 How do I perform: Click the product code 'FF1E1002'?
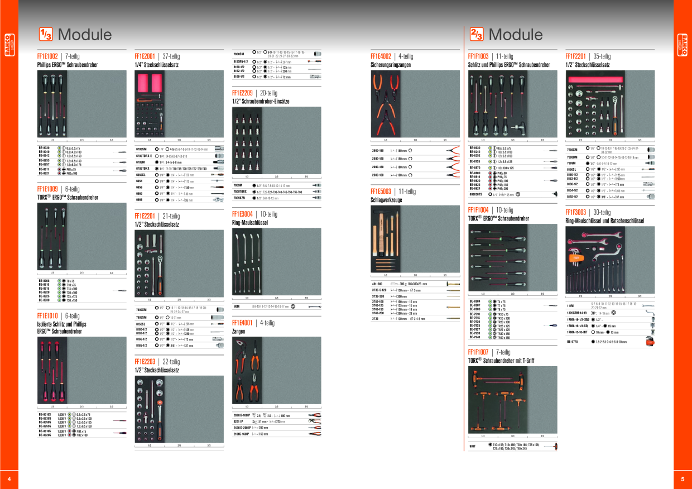[48, 57]
